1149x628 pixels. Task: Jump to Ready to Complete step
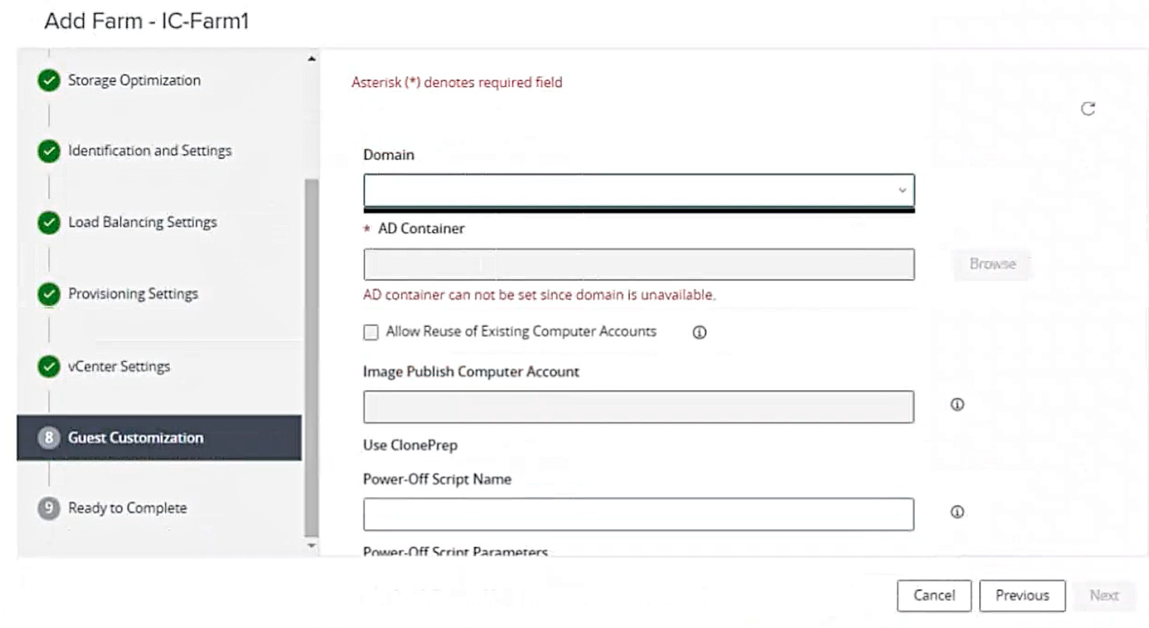coord(127,508)
